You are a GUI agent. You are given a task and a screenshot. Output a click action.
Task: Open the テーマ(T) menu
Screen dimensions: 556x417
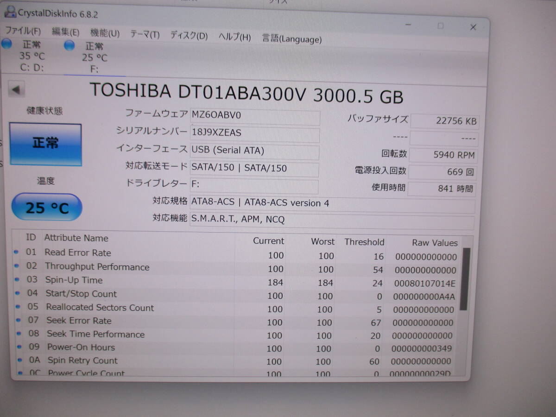pos(145,34)
